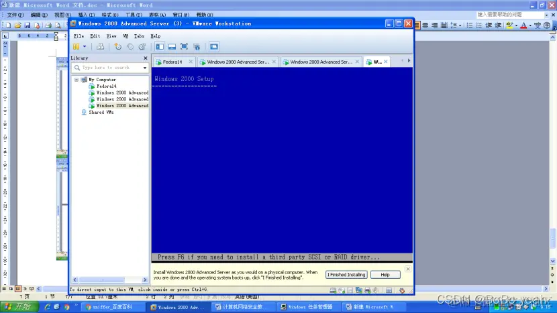
Task: Open the Help menu in VMware
Action: 155,36
